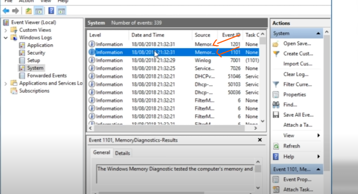The image size is (358, 194).
Task: Sort by Event ID column header
Action: (230, 35)
